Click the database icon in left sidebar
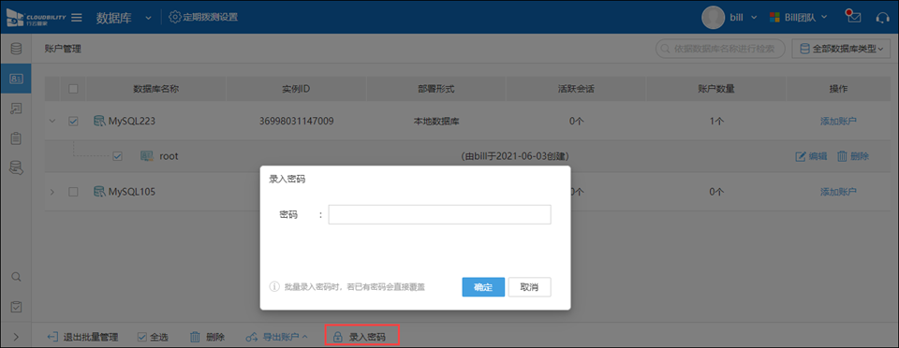This screenshot has width=899, height=348. point(16,49)
